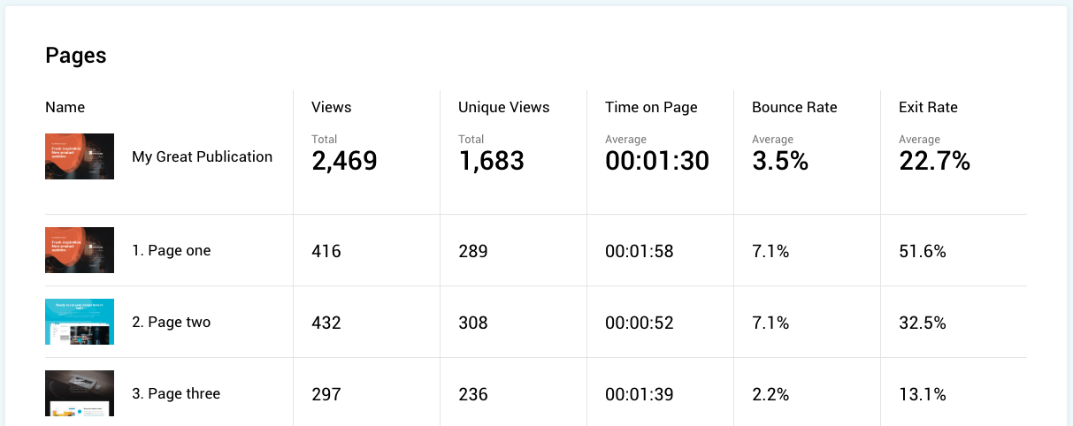Image resolution: width=1073 pixels, height=426 pixels.
Task: Select the total unique views value 1,683
Action: [491, 161]
